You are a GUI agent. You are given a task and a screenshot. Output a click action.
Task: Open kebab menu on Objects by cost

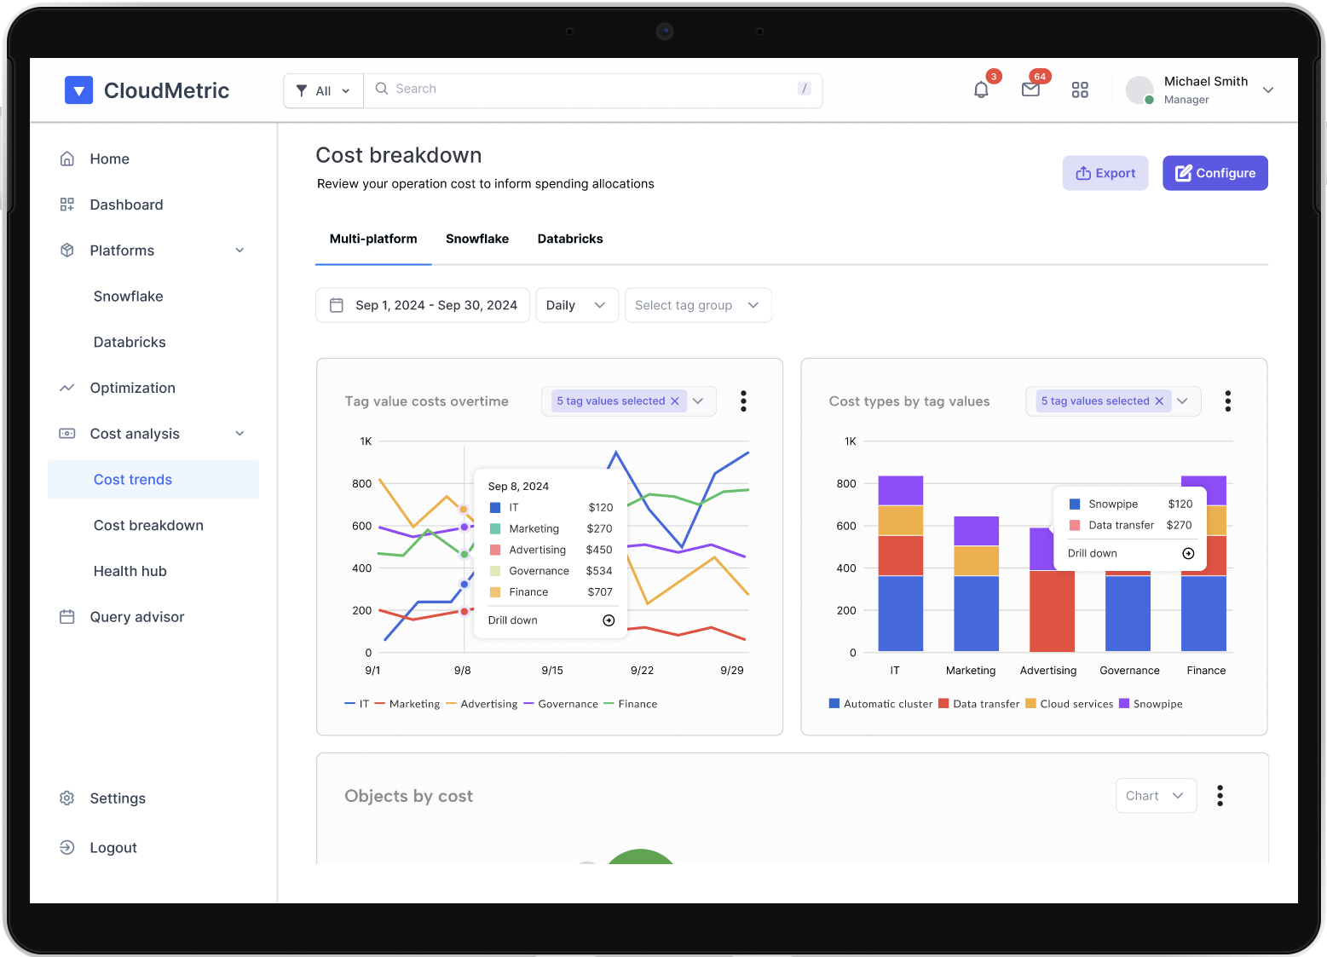(x=1220, y=796)
